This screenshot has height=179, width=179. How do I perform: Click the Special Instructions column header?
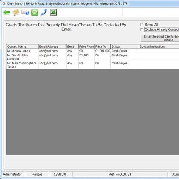[159, 46]
